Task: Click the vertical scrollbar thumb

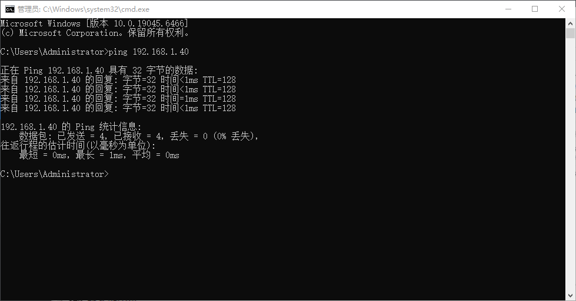Action: pyautogui.click(x=571, y=34)
